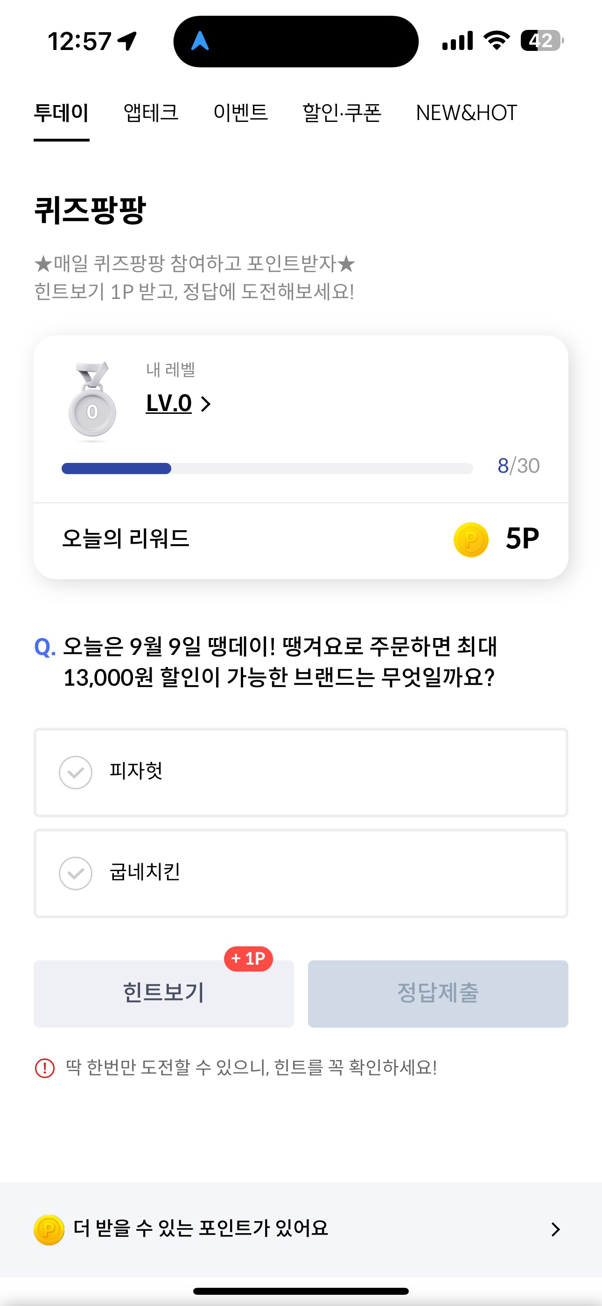Tap the +1P red badge
Viewport: 602px width, 1306px height.
[x=248, y=958]
